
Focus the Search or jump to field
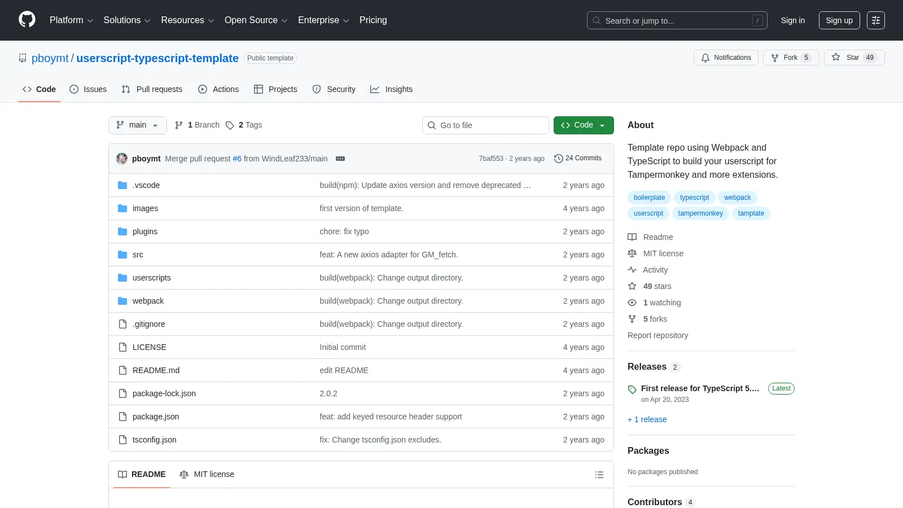click(677, 20)
